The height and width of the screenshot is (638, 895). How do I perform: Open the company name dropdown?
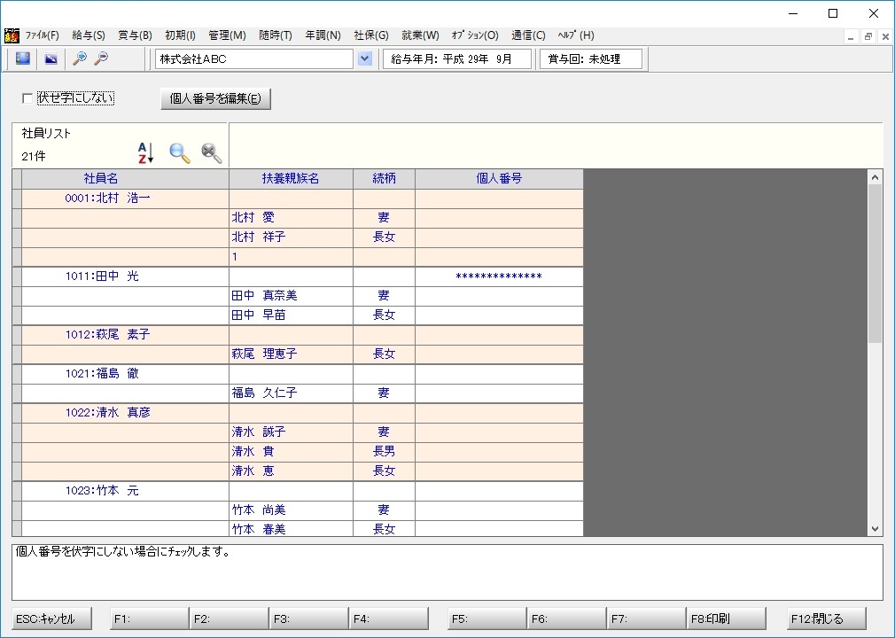(365, 58)
